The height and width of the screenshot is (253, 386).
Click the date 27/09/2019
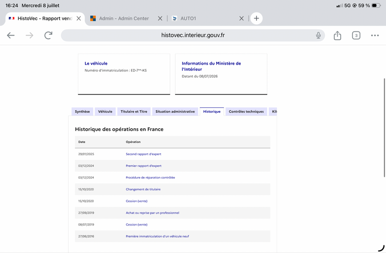pyautogui.click(x=86, y=213)
